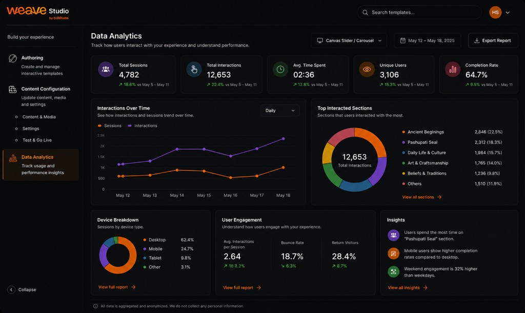Click the Authoring pencil icon
The height and width of the screenshot is (313, 525).
point(13,58)
